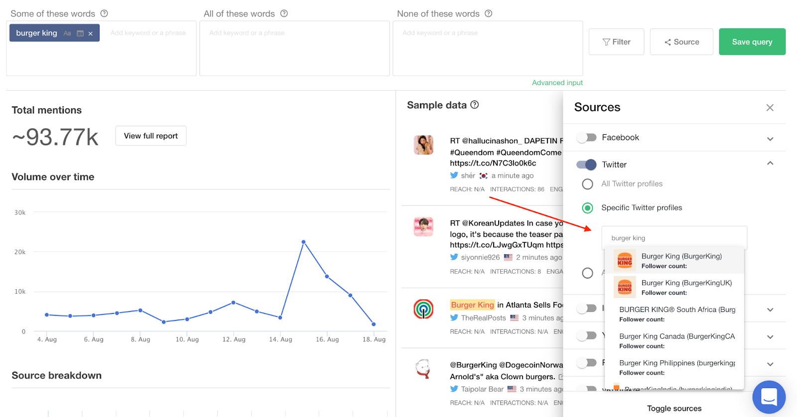Click the US flag next to TheRealPosts
Viewport: 797px width, 417px height.
point(515,317)
